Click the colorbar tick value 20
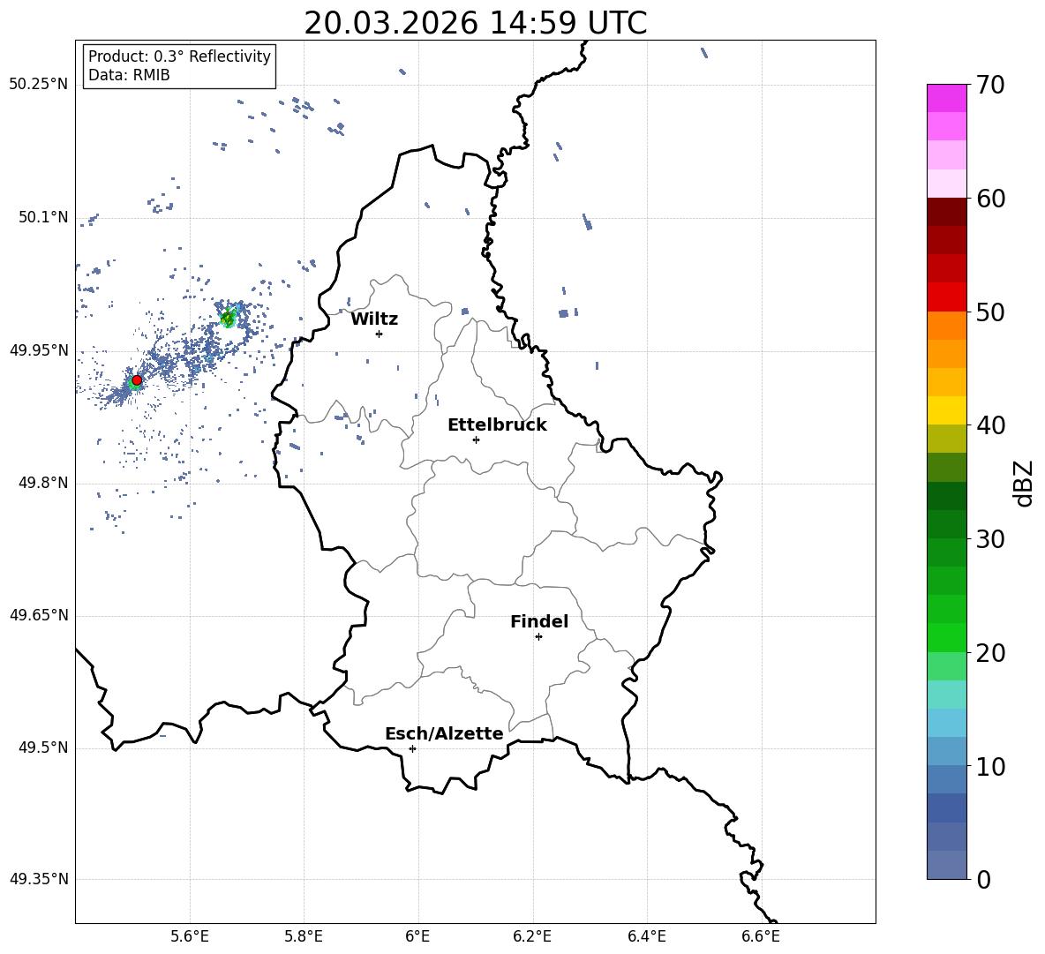1045x954 pixels. pos(990,652)
